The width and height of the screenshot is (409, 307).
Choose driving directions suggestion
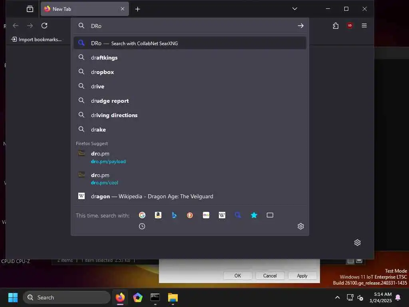click(x=190, y=115)
